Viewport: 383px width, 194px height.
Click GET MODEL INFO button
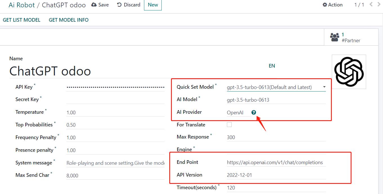click(x=69, y=20)
